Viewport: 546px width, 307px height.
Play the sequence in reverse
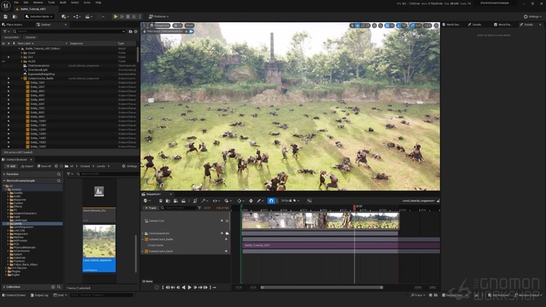[x=183, y=288]
